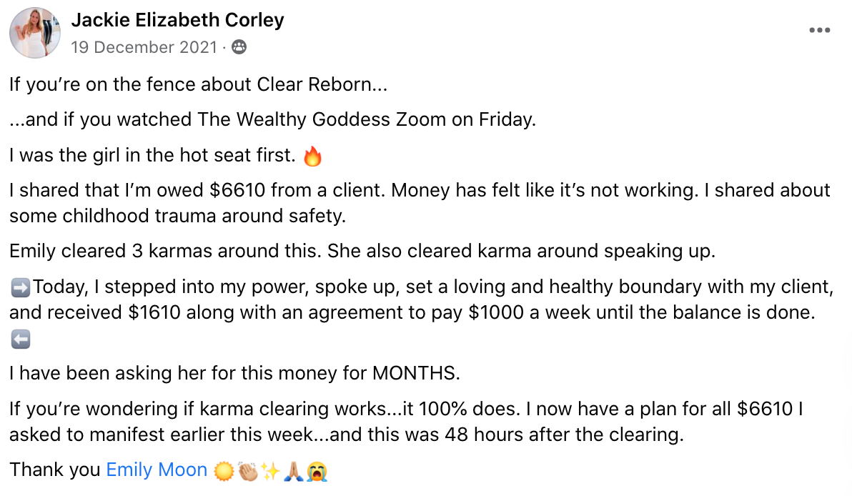Click the sparkles emoji
Viewport: 852px width, 496px height.
pyautogui.click(x=270, y=471)
